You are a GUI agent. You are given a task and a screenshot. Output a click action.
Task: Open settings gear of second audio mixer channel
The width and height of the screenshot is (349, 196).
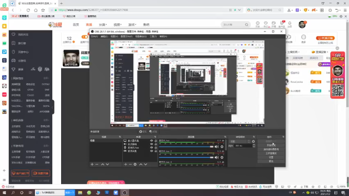(222, 157)
